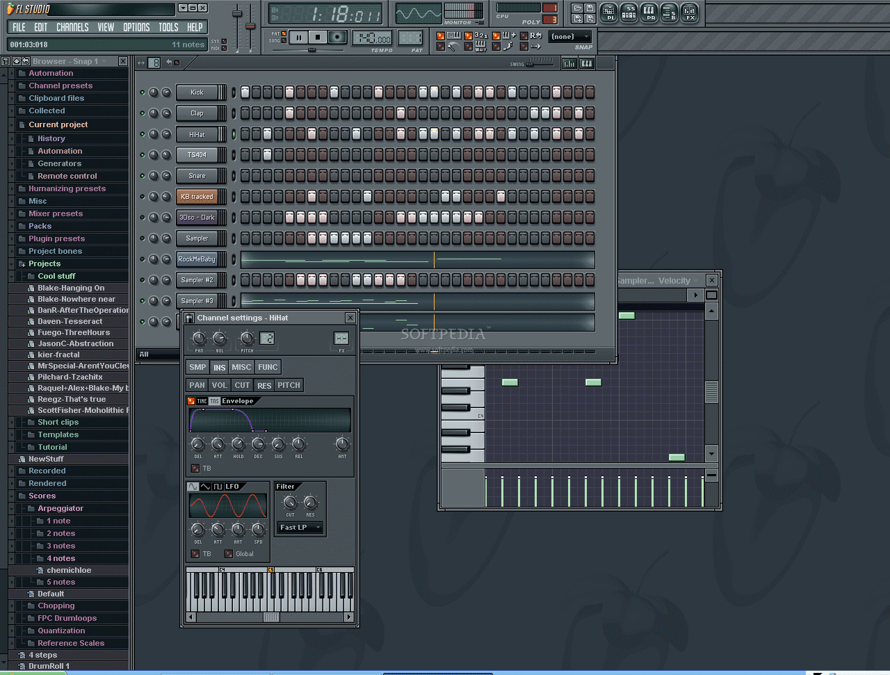Open the Step Sequencer via the SS icon
This screenshot has height=675, width=890.
[x=629, y=13]
